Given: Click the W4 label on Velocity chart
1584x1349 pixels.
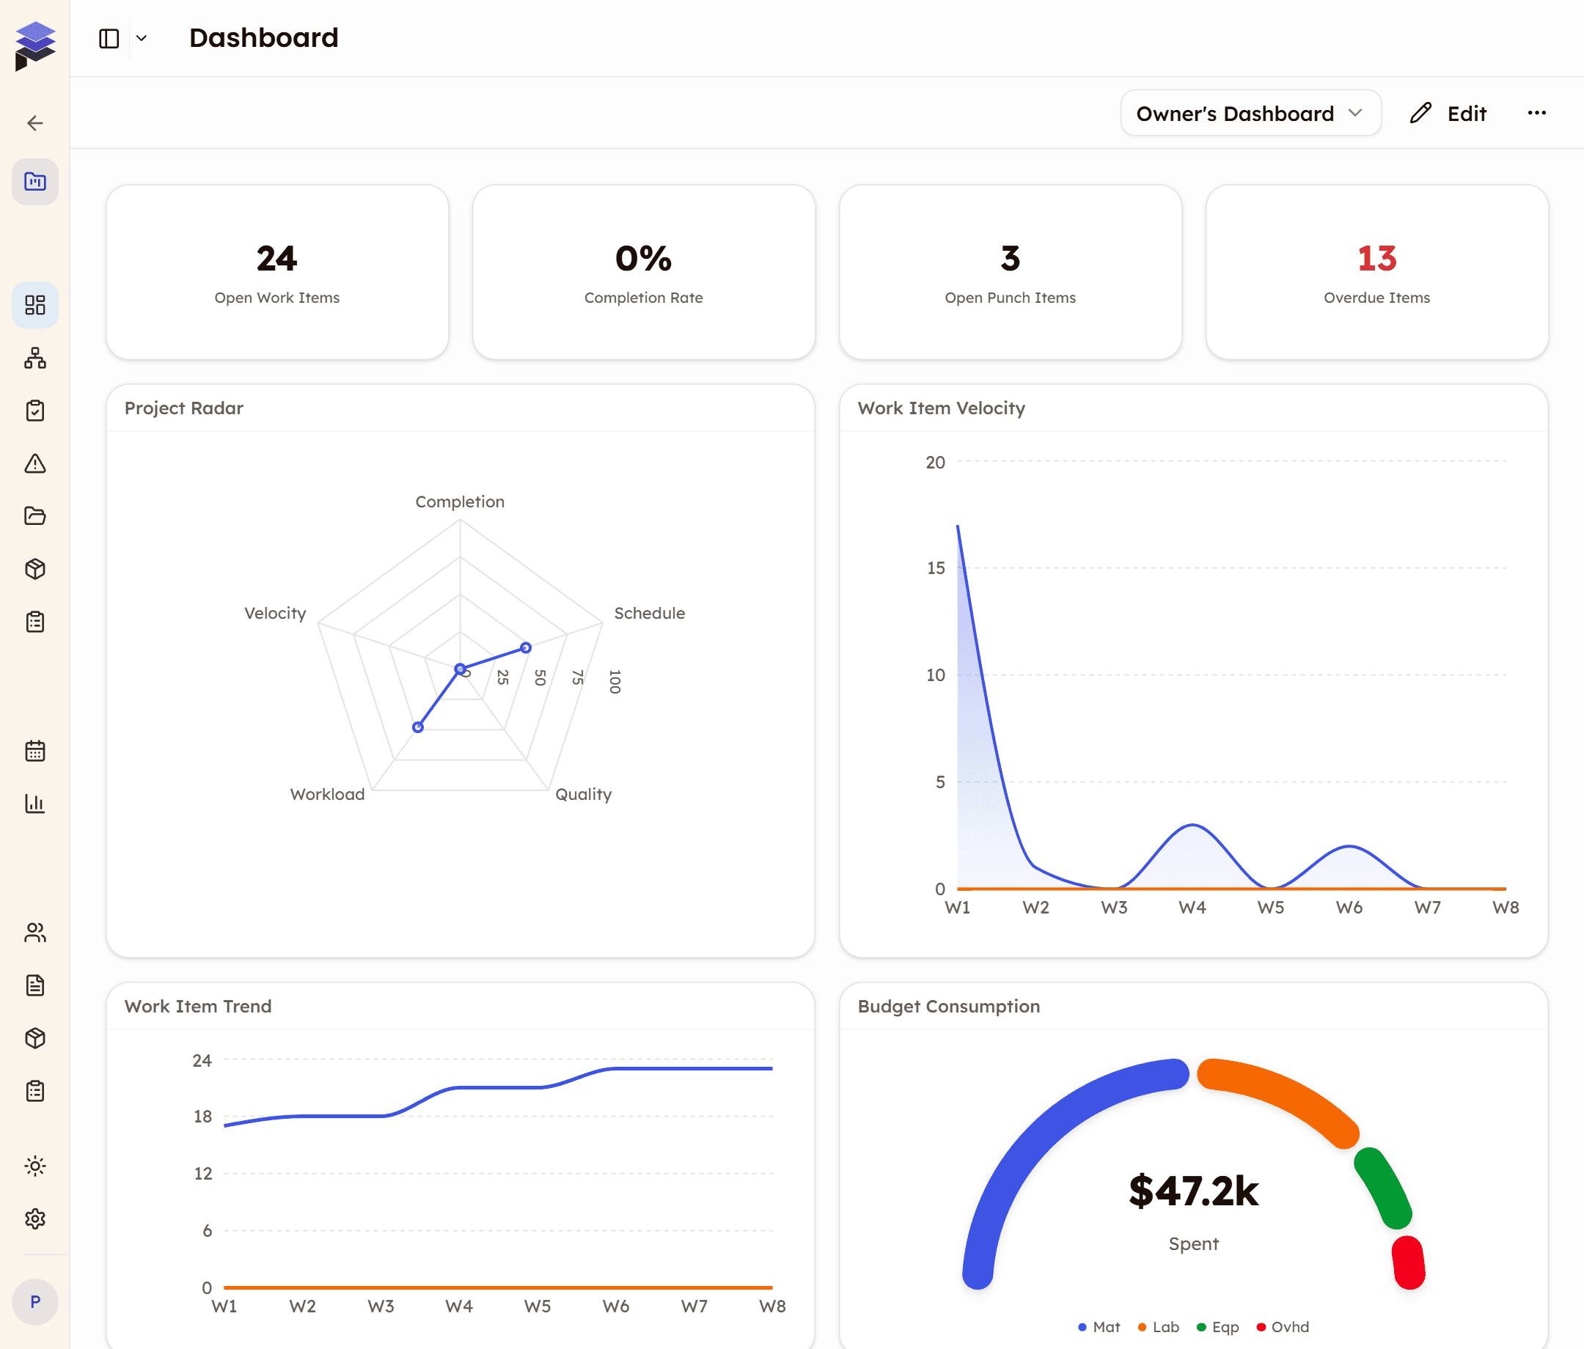Looking at the screenshot, I should click(1192, 907).
